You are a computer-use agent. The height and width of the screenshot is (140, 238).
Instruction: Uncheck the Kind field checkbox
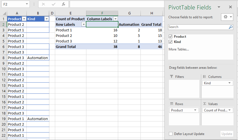click(171, 42)
